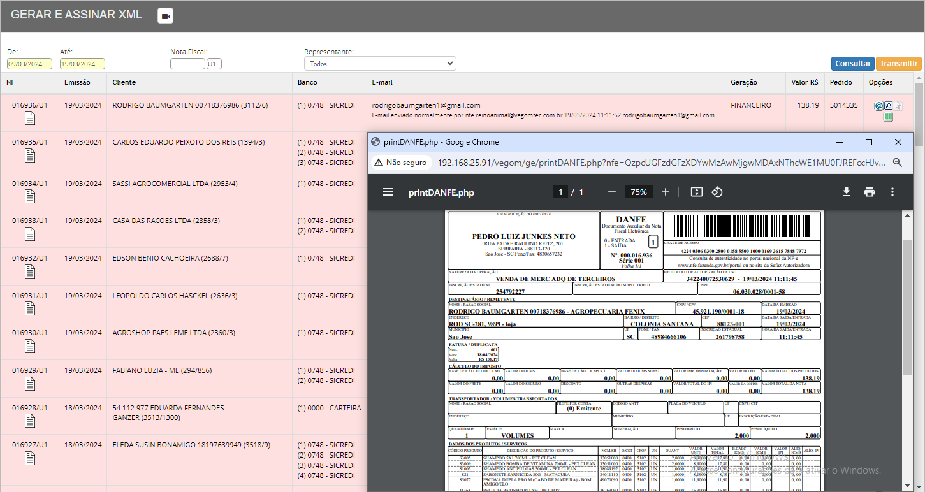
Task: Rotate the PDF counterclockwise
Action: click(717, 192)
